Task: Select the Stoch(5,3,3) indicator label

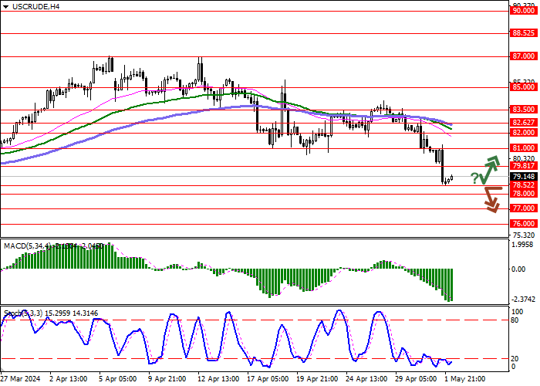Action: coord(23,313)
